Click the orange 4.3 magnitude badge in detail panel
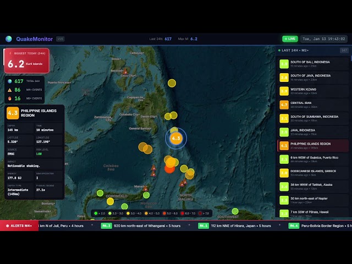The width and height of the screenshot is (352, 264). (13, 113)
